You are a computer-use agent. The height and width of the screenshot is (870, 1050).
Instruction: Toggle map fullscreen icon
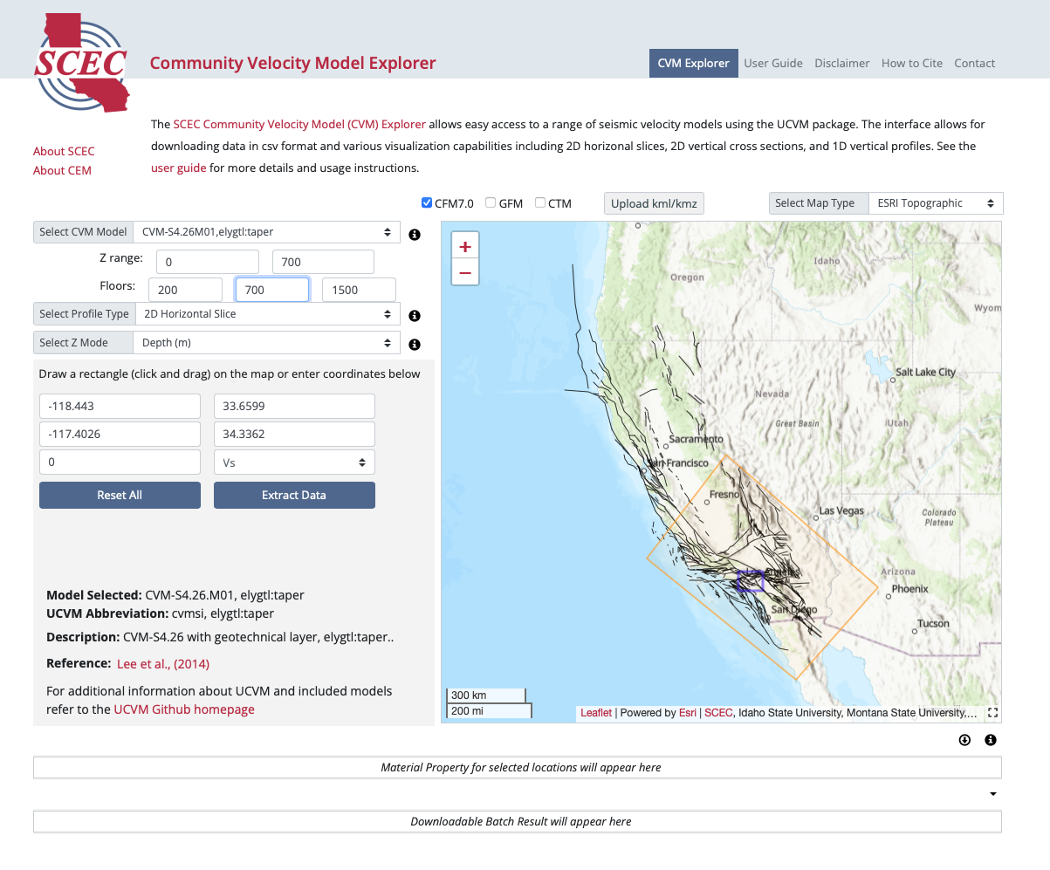point(992,713)
